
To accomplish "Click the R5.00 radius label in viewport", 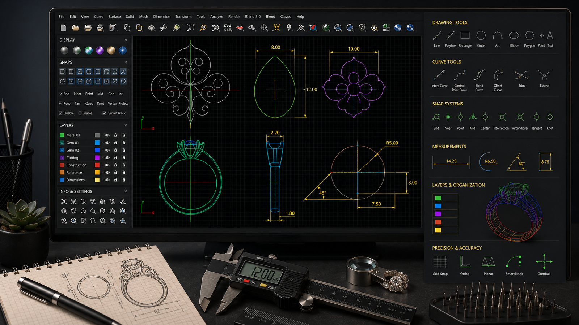I will [392, 143].
